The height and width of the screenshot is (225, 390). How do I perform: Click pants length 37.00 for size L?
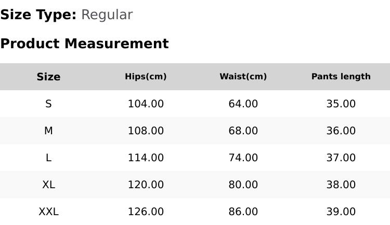341,158
